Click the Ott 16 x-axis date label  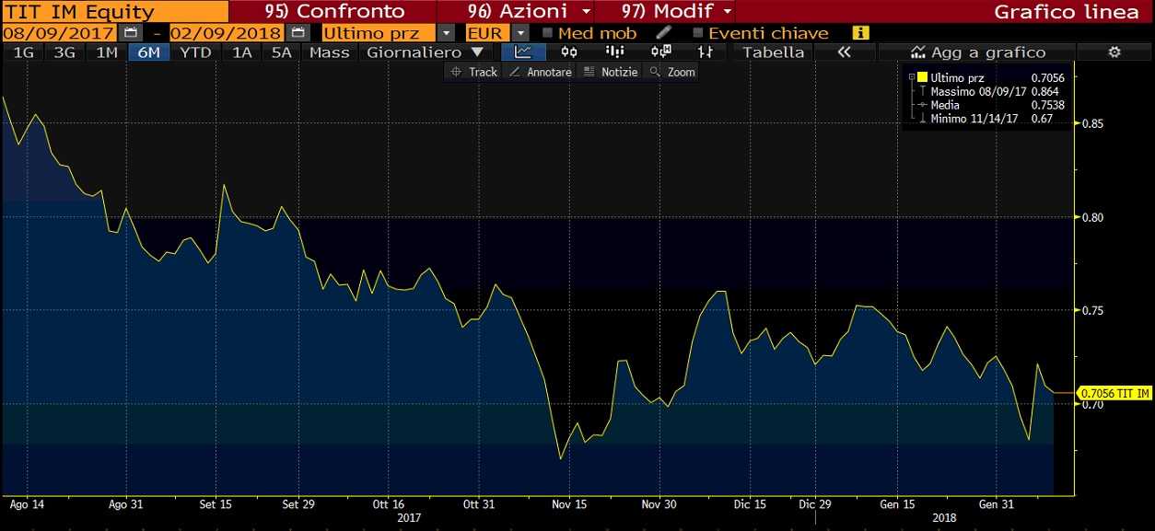coord(389,504)
